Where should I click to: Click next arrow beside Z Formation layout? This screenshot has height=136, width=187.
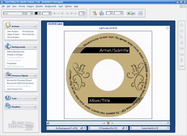[126, 128]
